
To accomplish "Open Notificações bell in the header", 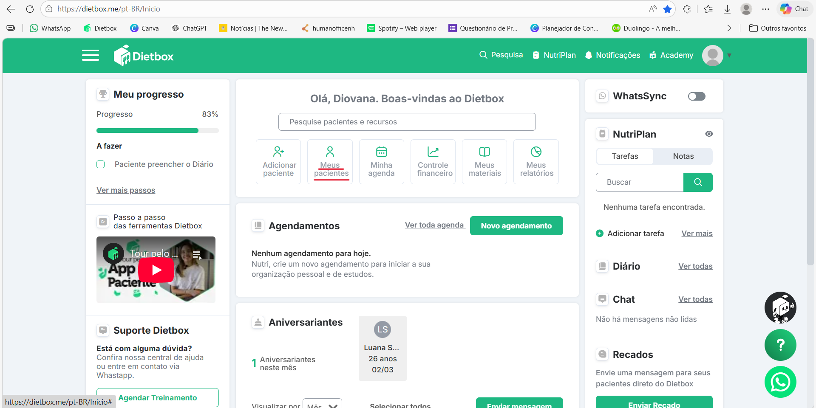I will (x=612, y=55).
